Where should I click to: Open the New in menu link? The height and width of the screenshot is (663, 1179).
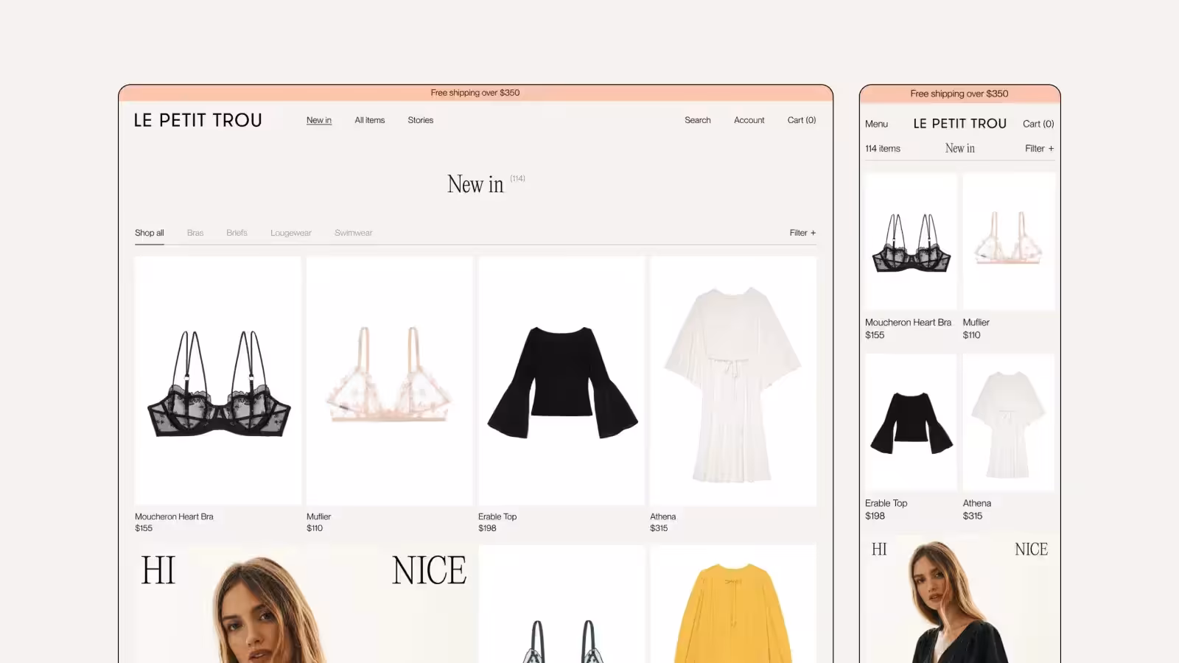point(319,120)
